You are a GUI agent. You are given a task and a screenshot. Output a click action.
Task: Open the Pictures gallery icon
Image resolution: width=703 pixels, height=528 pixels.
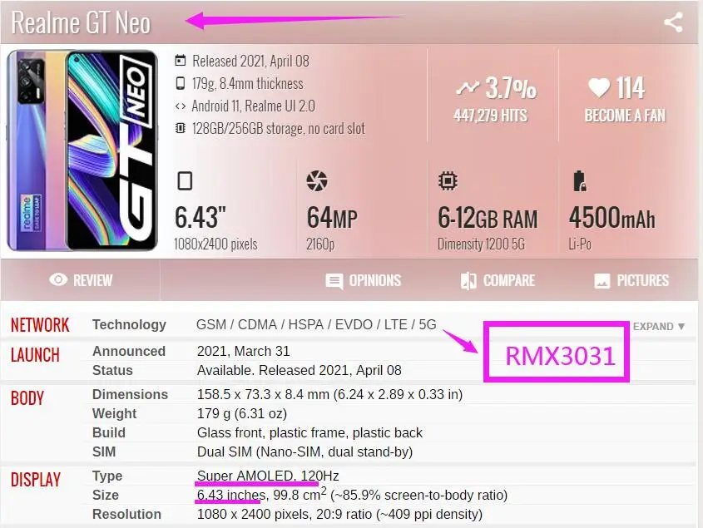point(602,281)
